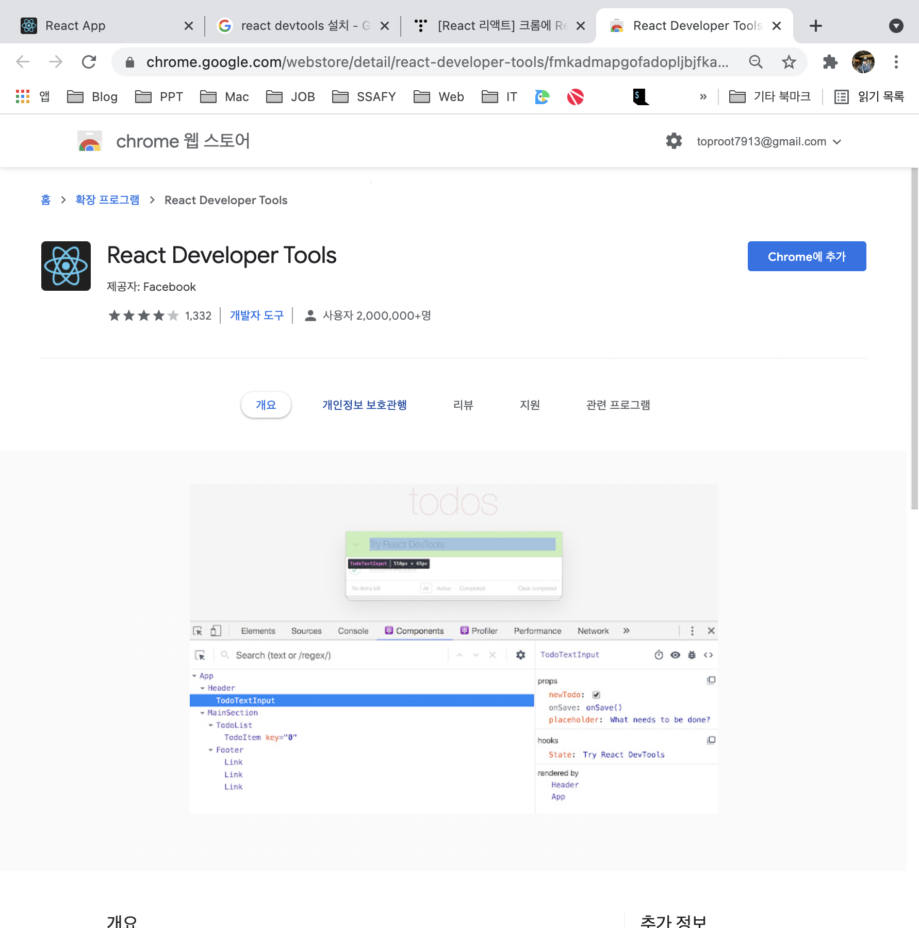
Task: Click the React Developer Tools atom icon
Action: pos(66,266)
